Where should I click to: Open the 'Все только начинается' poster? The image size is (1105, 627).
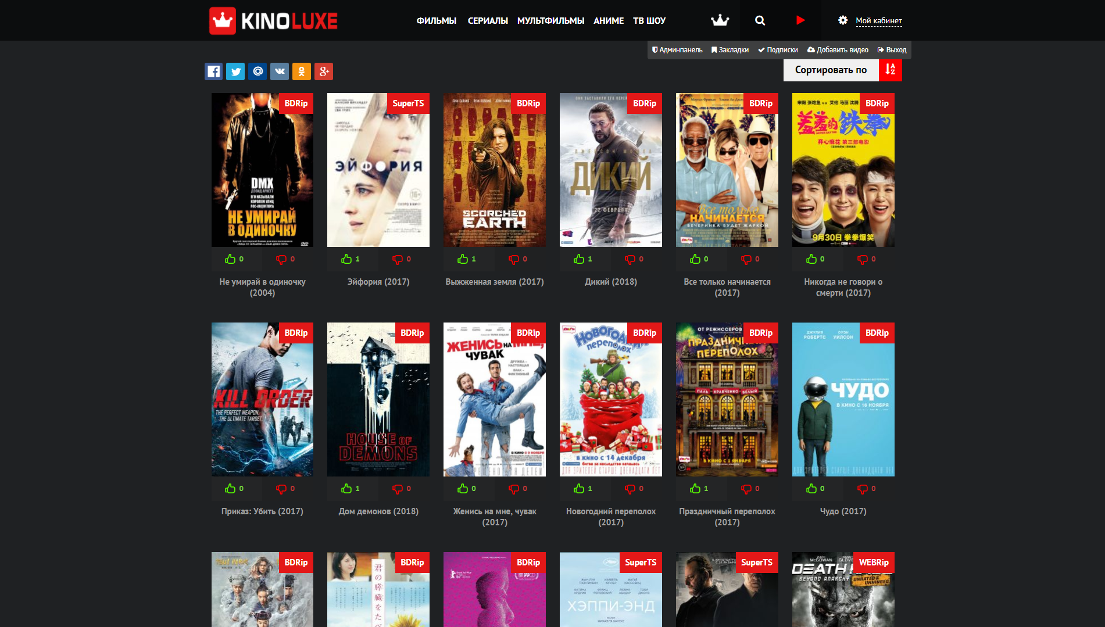click(x=727, y=170)
